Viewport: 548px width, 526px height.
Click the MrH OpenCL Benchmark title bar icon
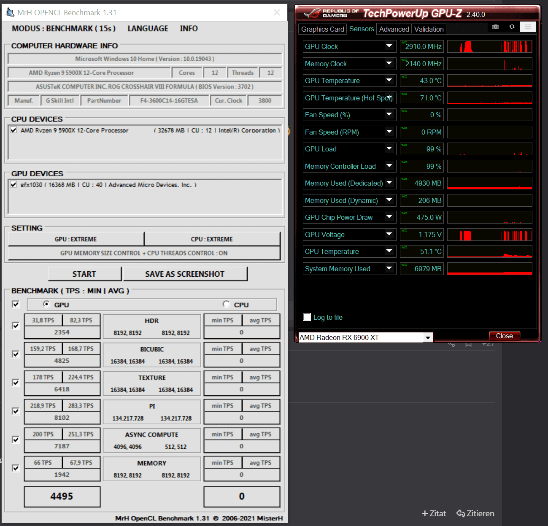(x=10, y=13)
